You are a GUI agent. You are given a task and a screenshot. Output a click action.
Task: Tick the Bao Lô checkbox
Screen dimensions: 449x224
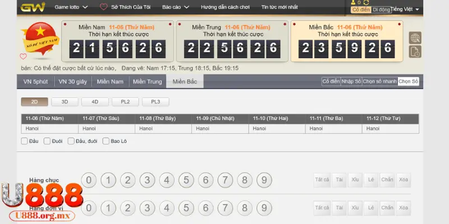[106, 141]
